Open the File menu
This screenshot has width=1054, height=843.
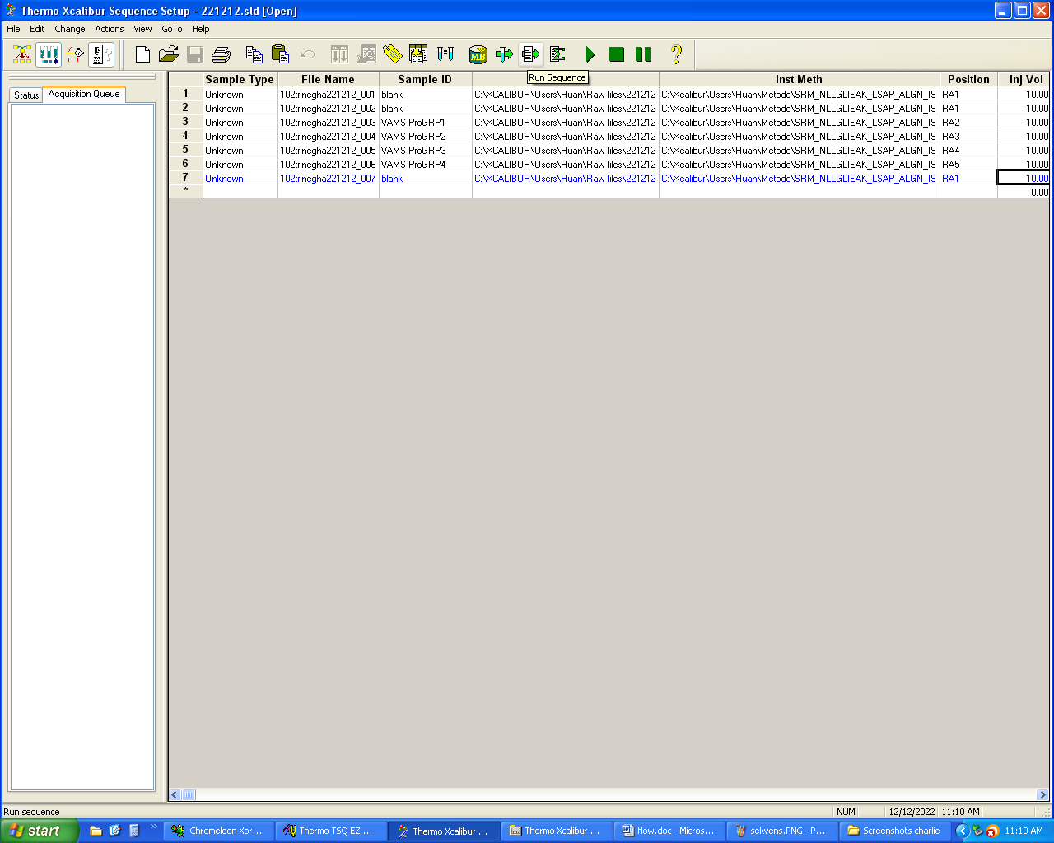13,29
